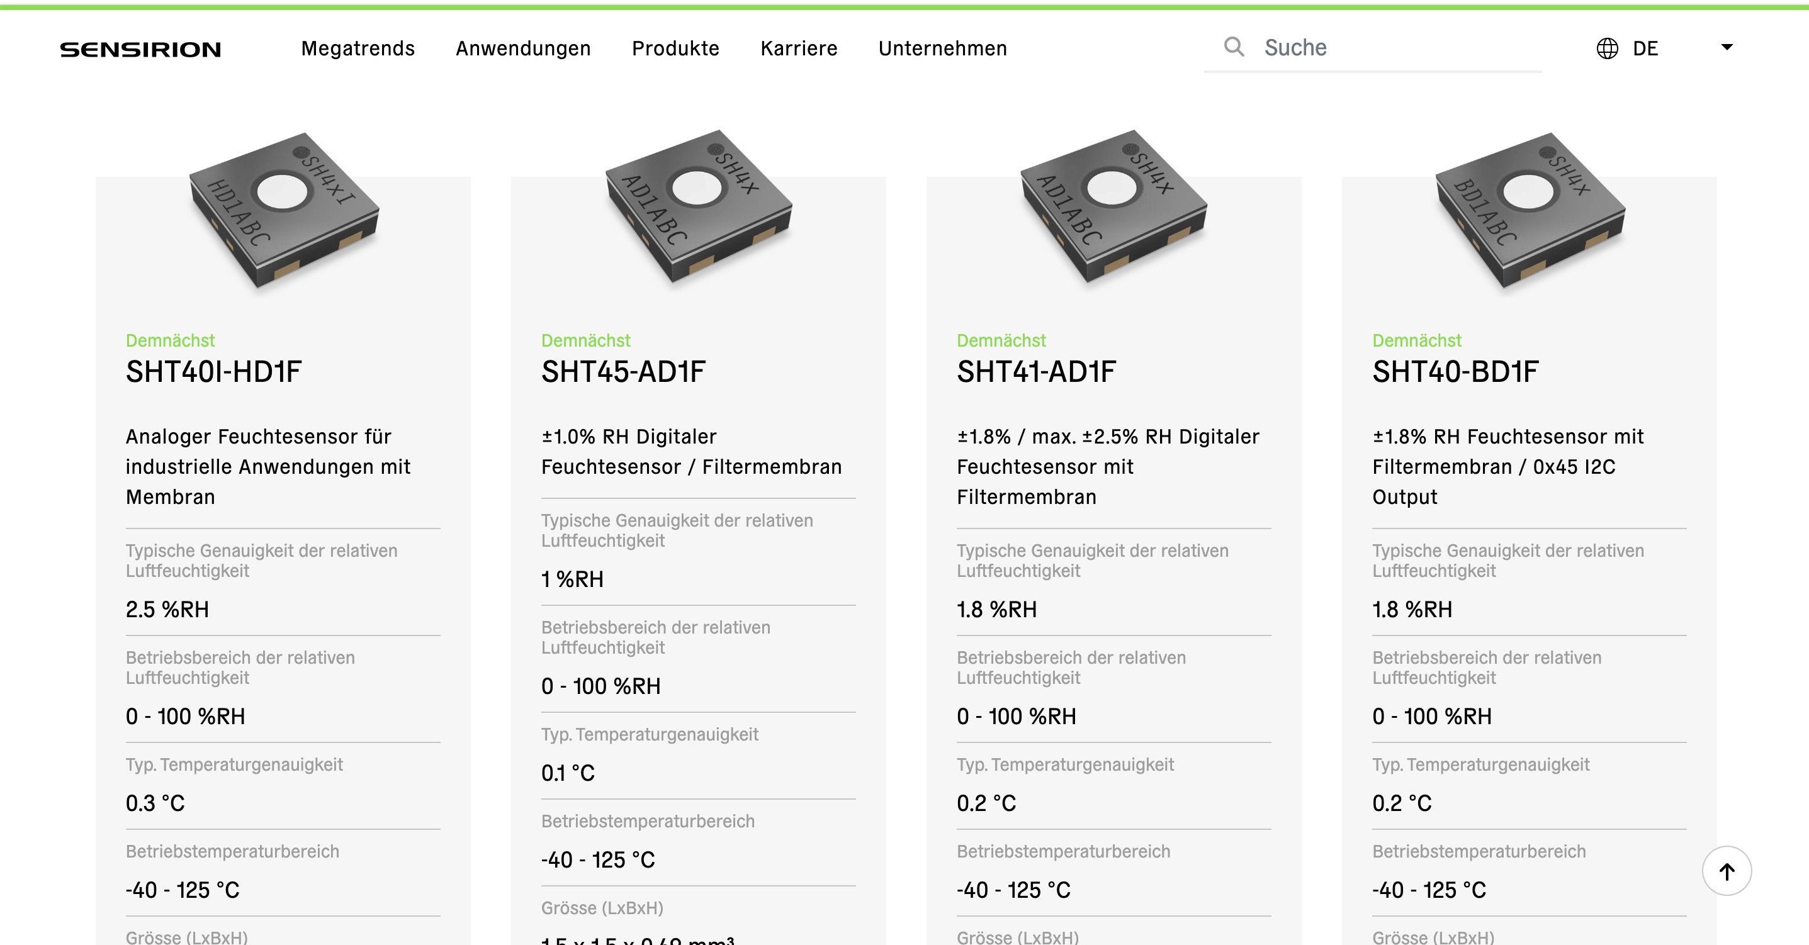The height and width of the screenshot is (945, 1809).
Task: Open the SHT45-AD1F product title
Action: (623, 372)
